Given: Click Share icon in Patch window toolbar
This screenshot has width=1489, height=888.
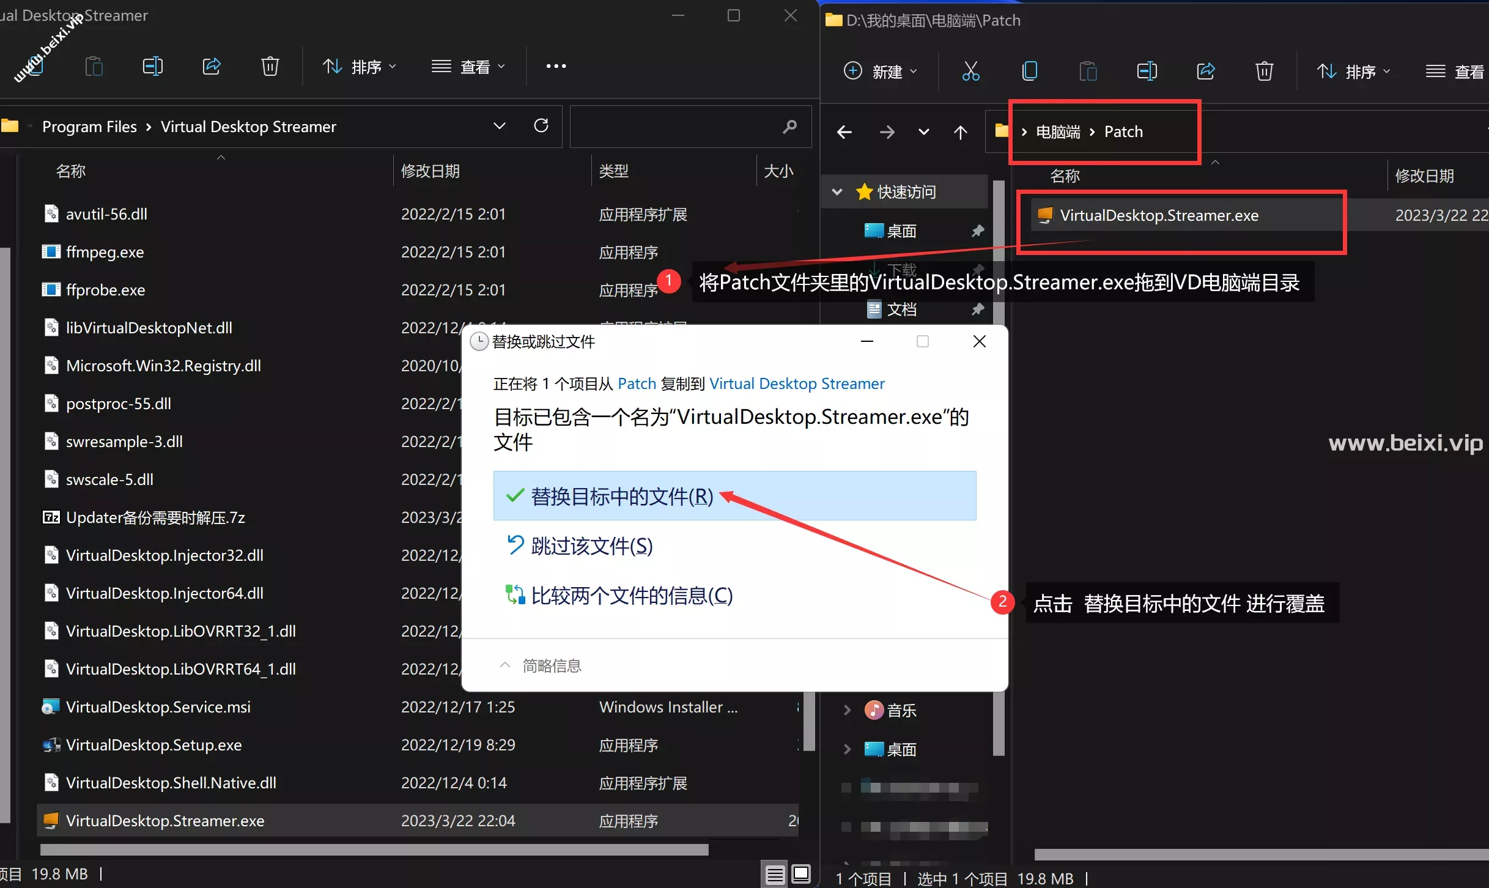Looking at the screenshot, I should (x=1206, y=71).
